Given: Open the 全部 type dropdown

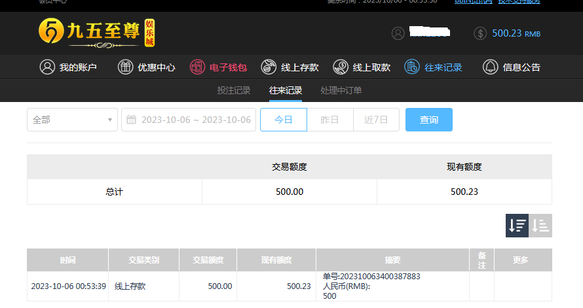Looking at the screenshot, I should (72, 120).
